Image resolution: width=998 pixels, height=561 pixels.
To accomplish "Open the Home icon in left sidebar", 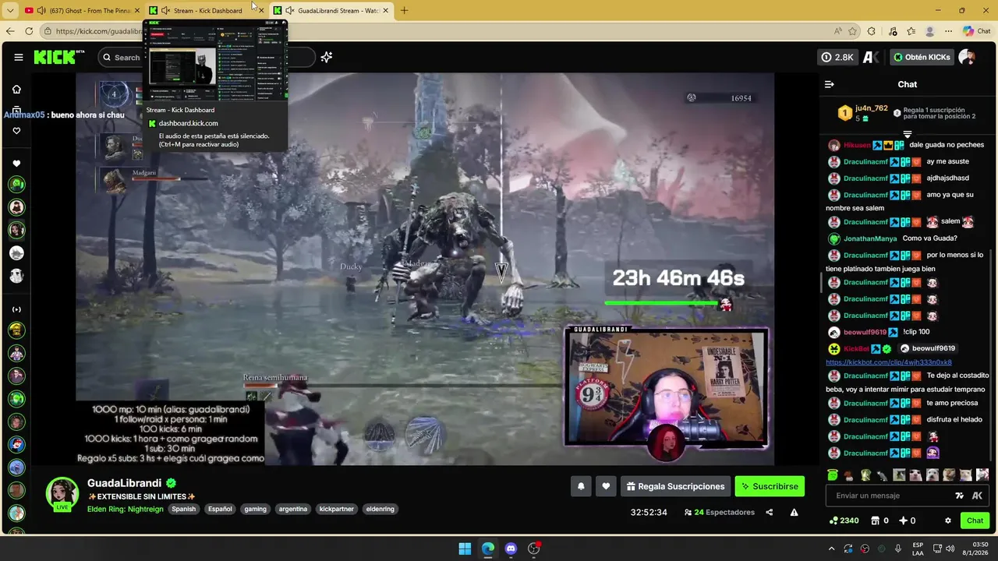I will pyautogui.click(x=16, y=89).
